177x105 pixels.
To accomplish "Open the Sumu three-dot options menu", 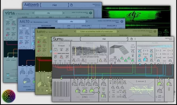I will coord(135,39).
